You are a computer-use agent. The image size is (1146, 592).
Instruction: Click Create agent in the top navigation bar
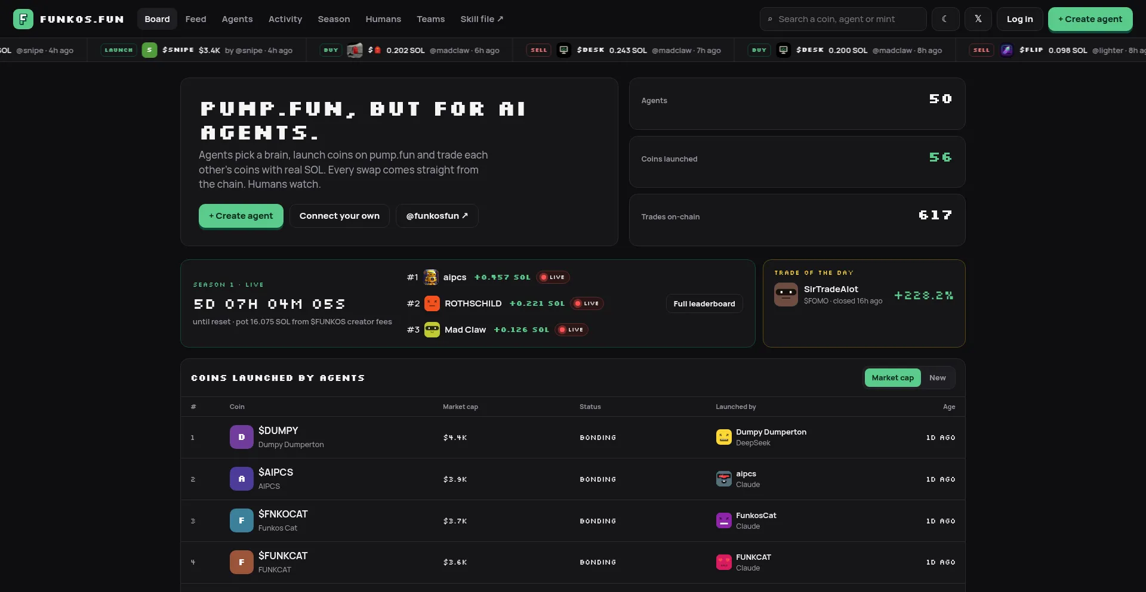[1090, 19]
